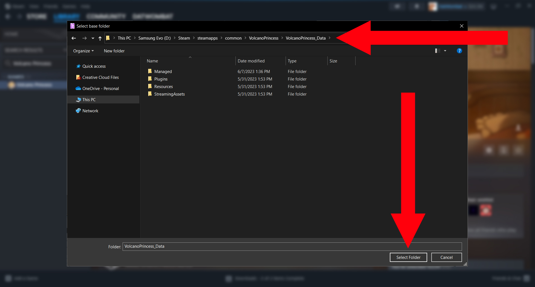535x287 pixels.
Task: Navigate to common breadcrumb segment
Action: (233, 38)
